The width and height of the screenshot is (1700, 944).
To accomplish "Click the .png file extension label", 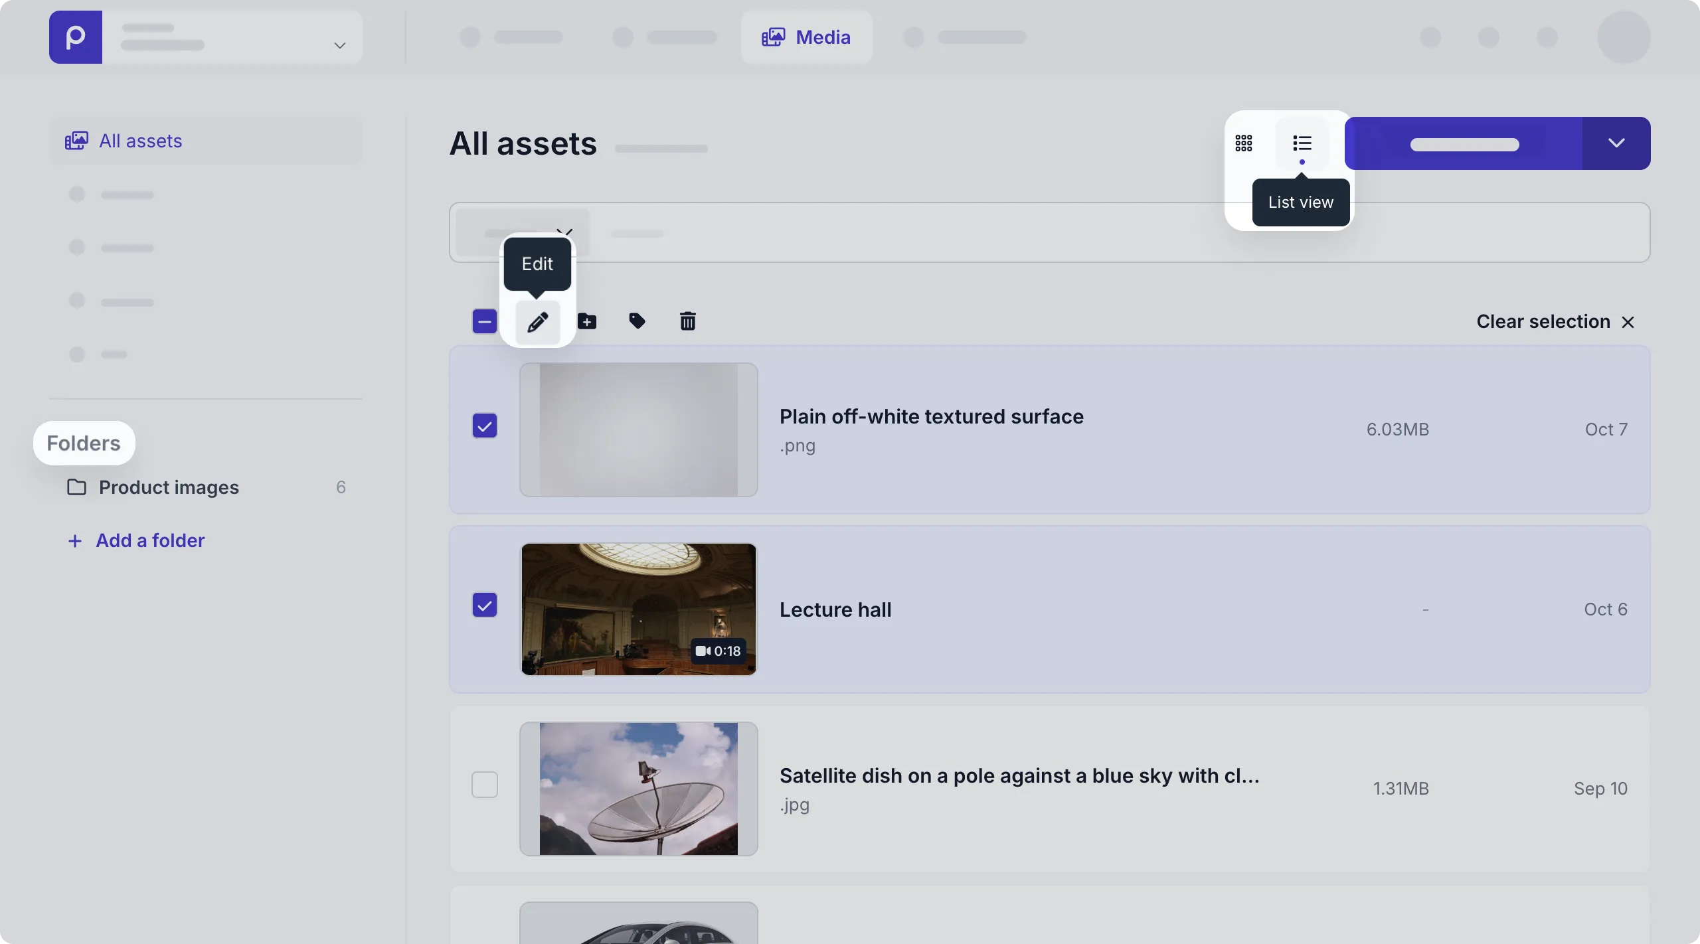I will 798,445.
